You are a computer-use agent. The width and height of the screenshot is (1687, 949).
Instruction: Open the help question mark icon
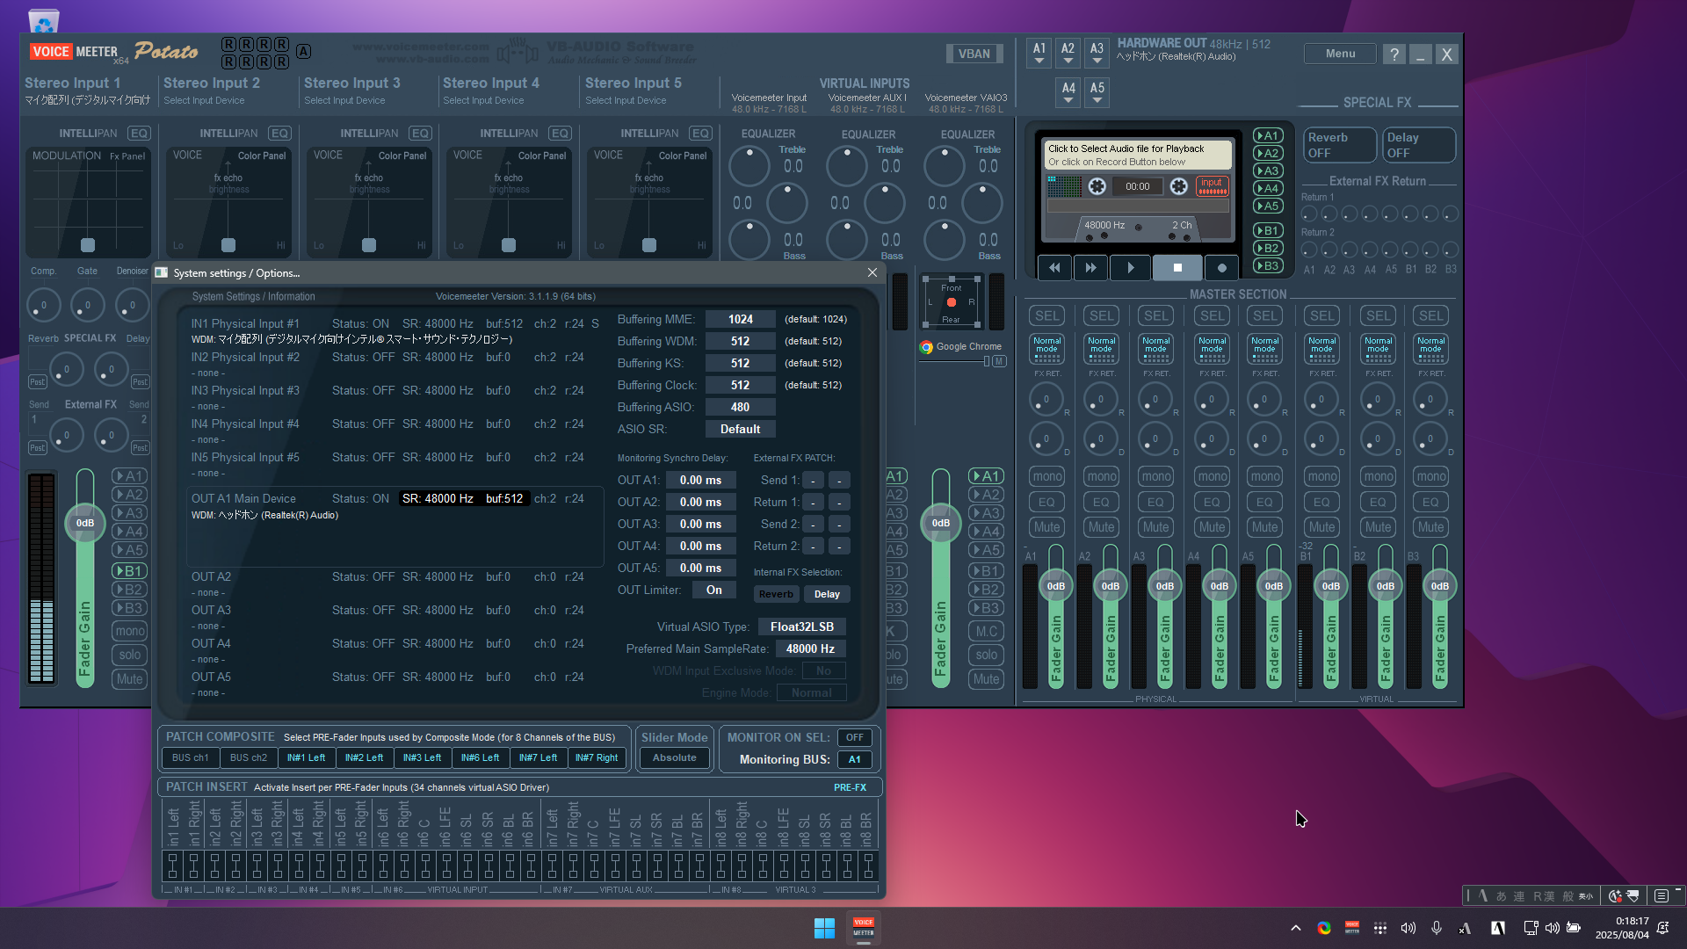coord(1394,54)
